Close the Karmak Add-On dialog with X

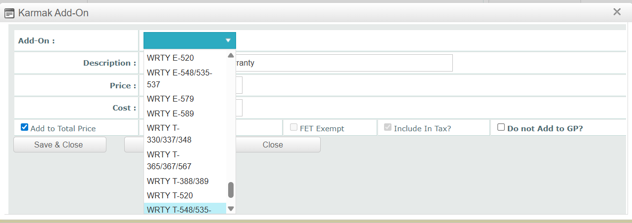pyautogui.click(x=617, y=12)
